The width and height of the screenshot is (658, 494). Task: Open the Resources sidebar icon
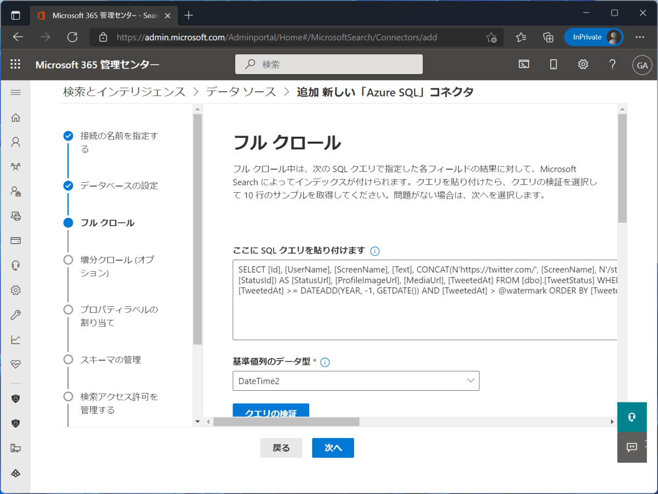point(15,216)
